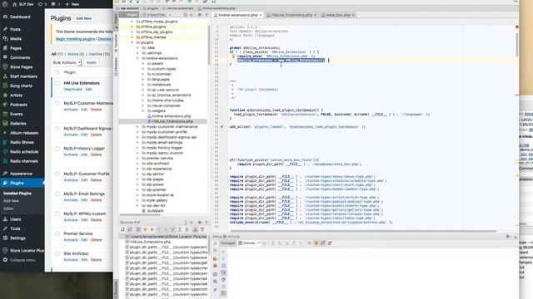This screenshot has width=533, height=299.
Task: Switch to hmlive-extensions.php editor tab
Action: point(237,15)
